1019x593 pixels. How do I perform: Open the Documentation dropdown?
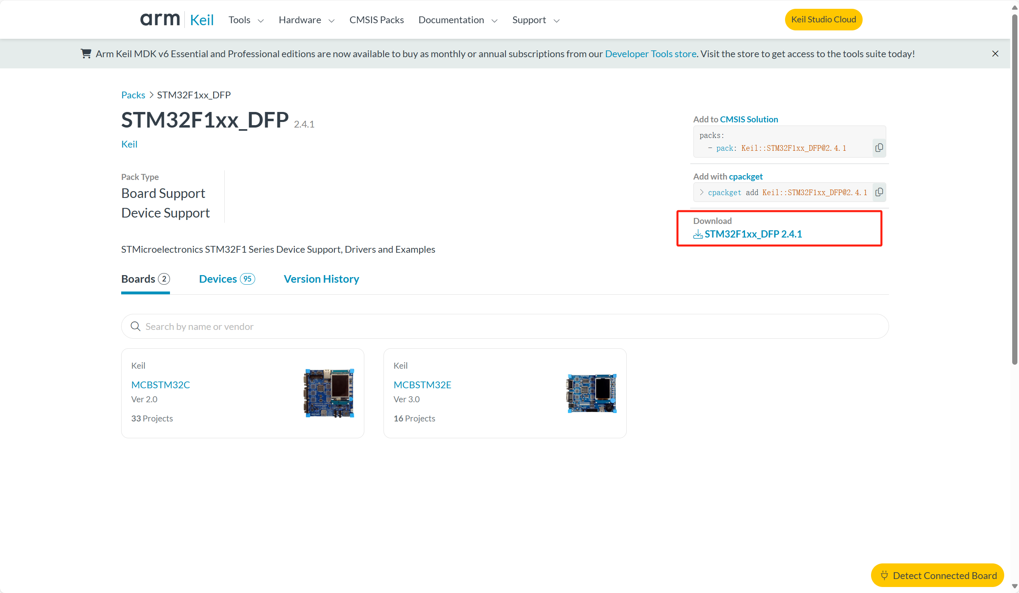458,20
